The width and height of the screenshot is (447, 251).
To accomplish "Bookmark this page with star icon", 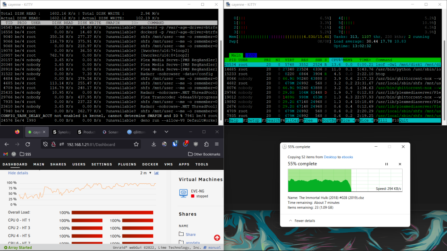I will [x=136, y=144].
